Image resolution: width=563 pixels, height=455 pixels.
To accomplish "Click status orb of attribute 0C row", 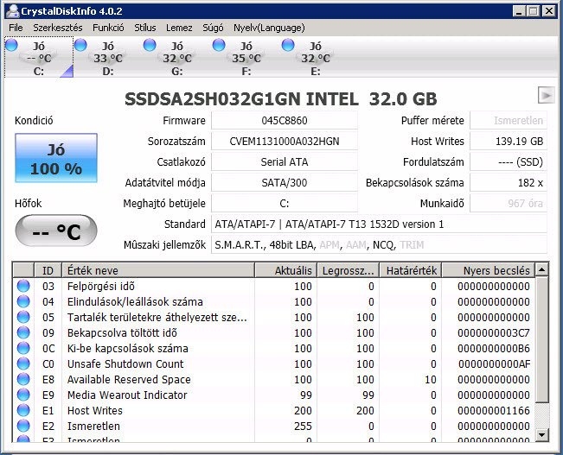I will [23, 348].
